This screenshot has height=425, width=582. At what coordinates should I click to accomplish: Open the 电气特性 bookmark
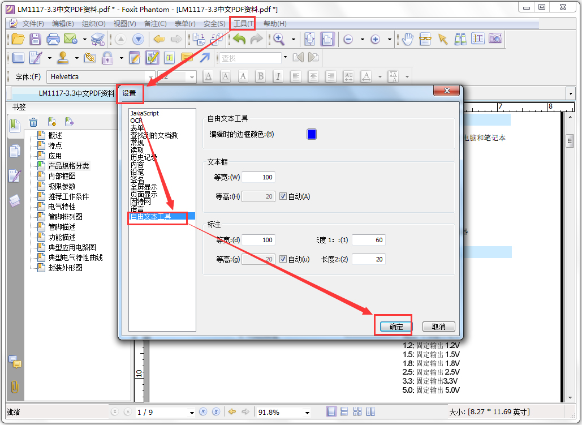62,207
